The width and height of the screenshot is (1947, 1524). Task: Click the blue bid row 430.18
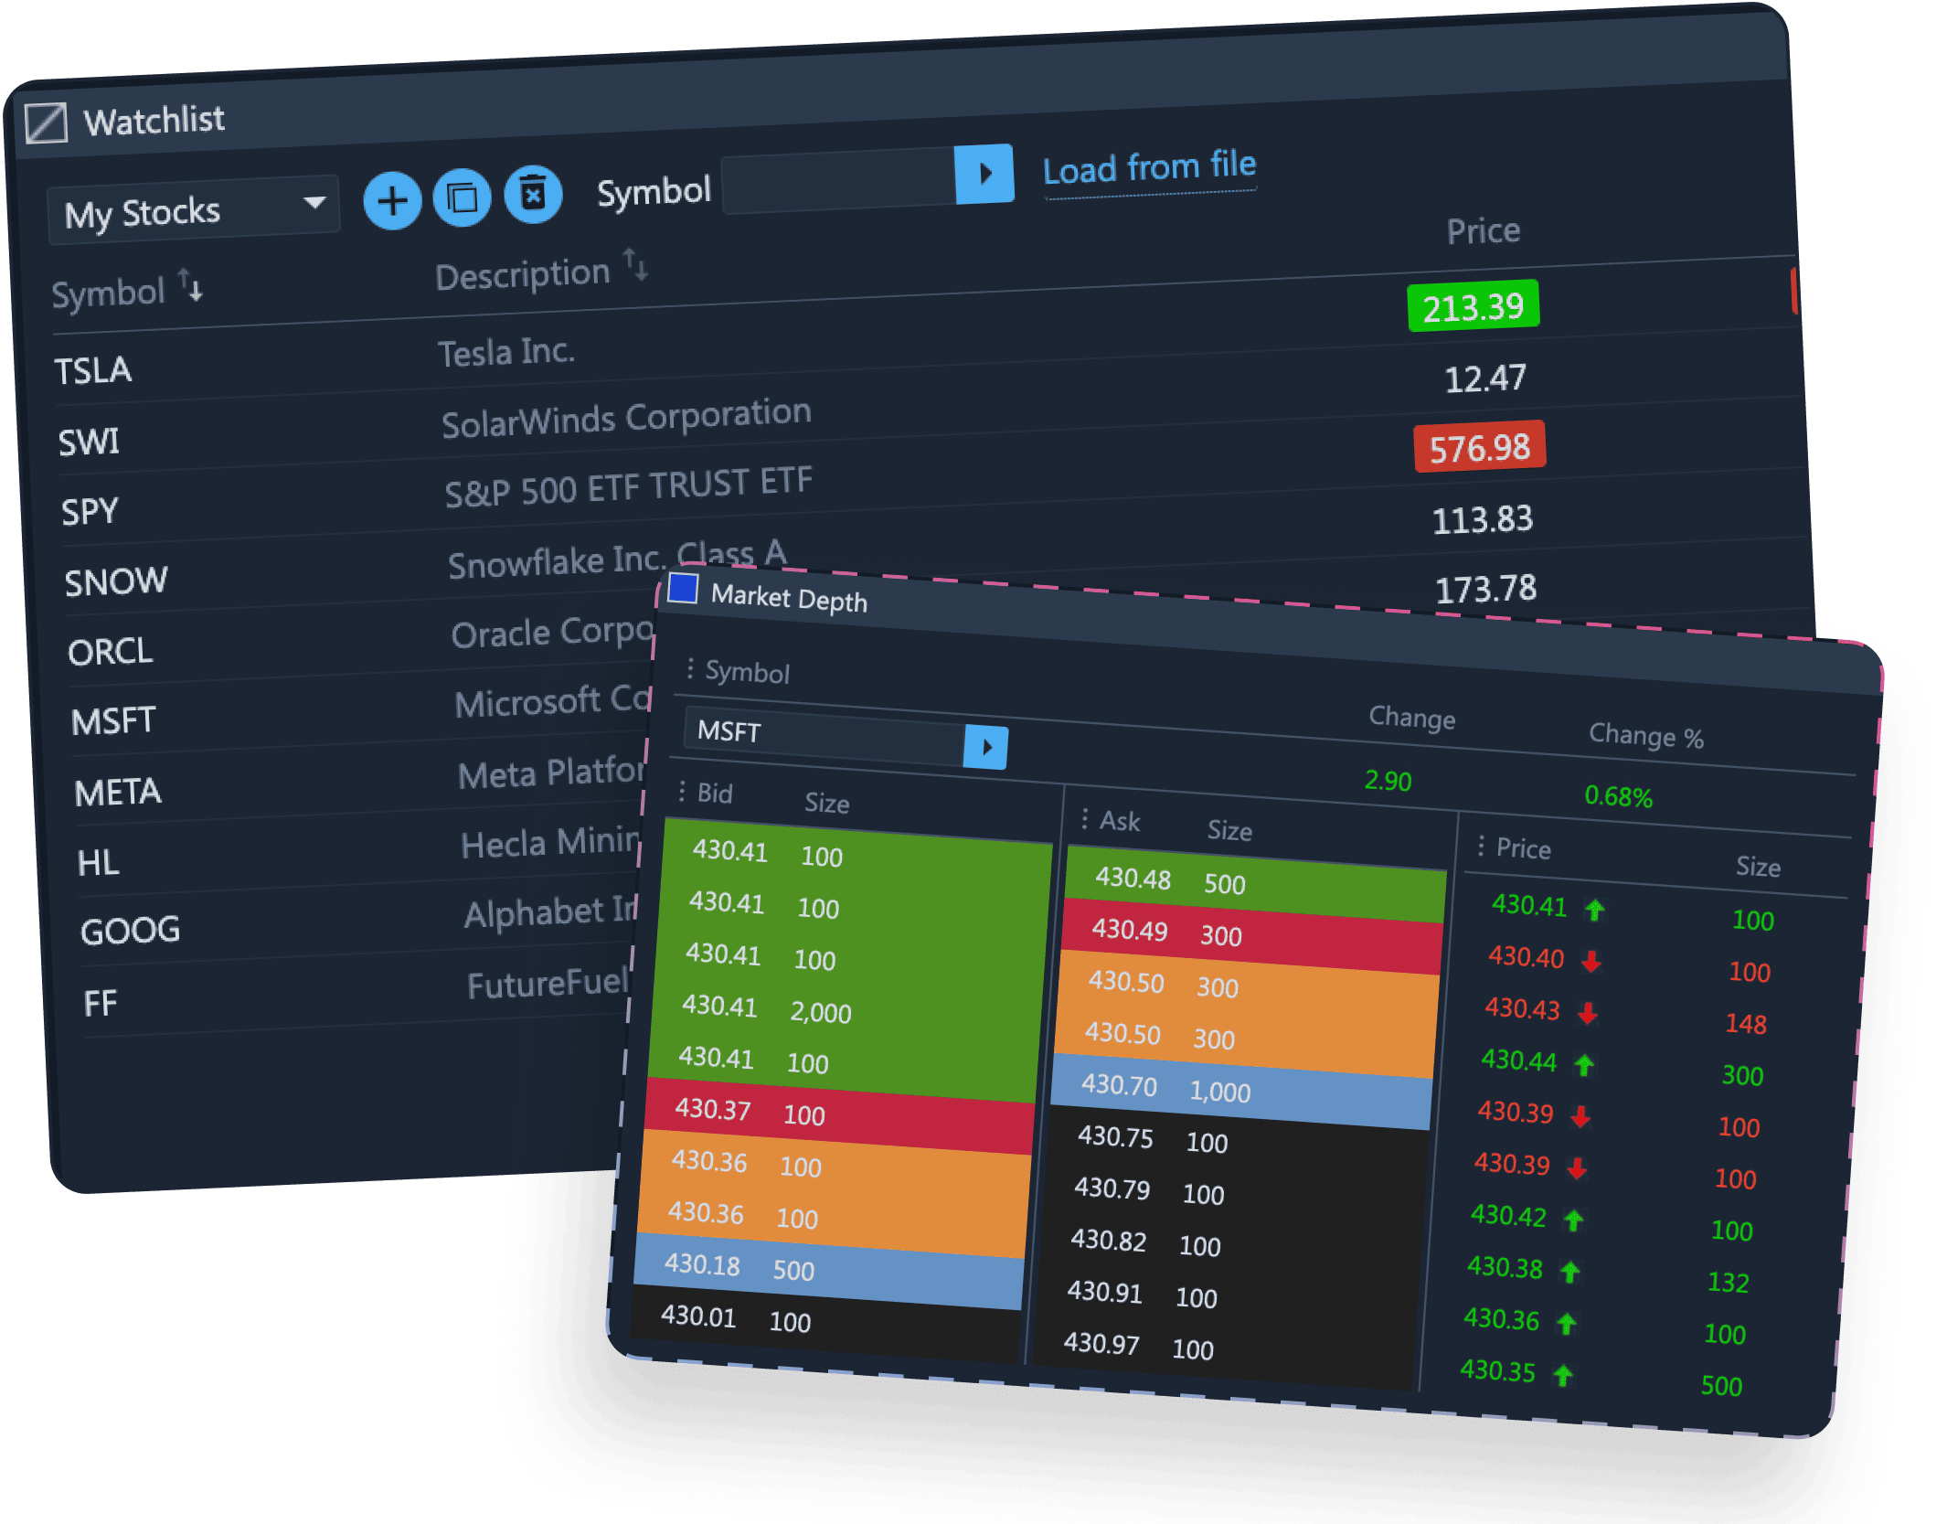click(x=829, y=1269)
